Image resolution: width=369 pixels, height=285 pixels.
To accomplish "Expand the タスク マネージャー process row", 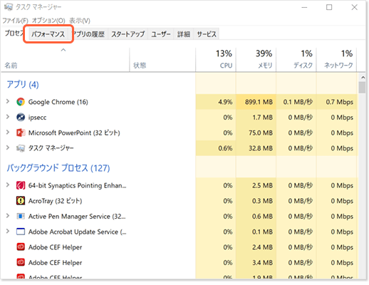I will pyautogui.click(x=8, y=147).
